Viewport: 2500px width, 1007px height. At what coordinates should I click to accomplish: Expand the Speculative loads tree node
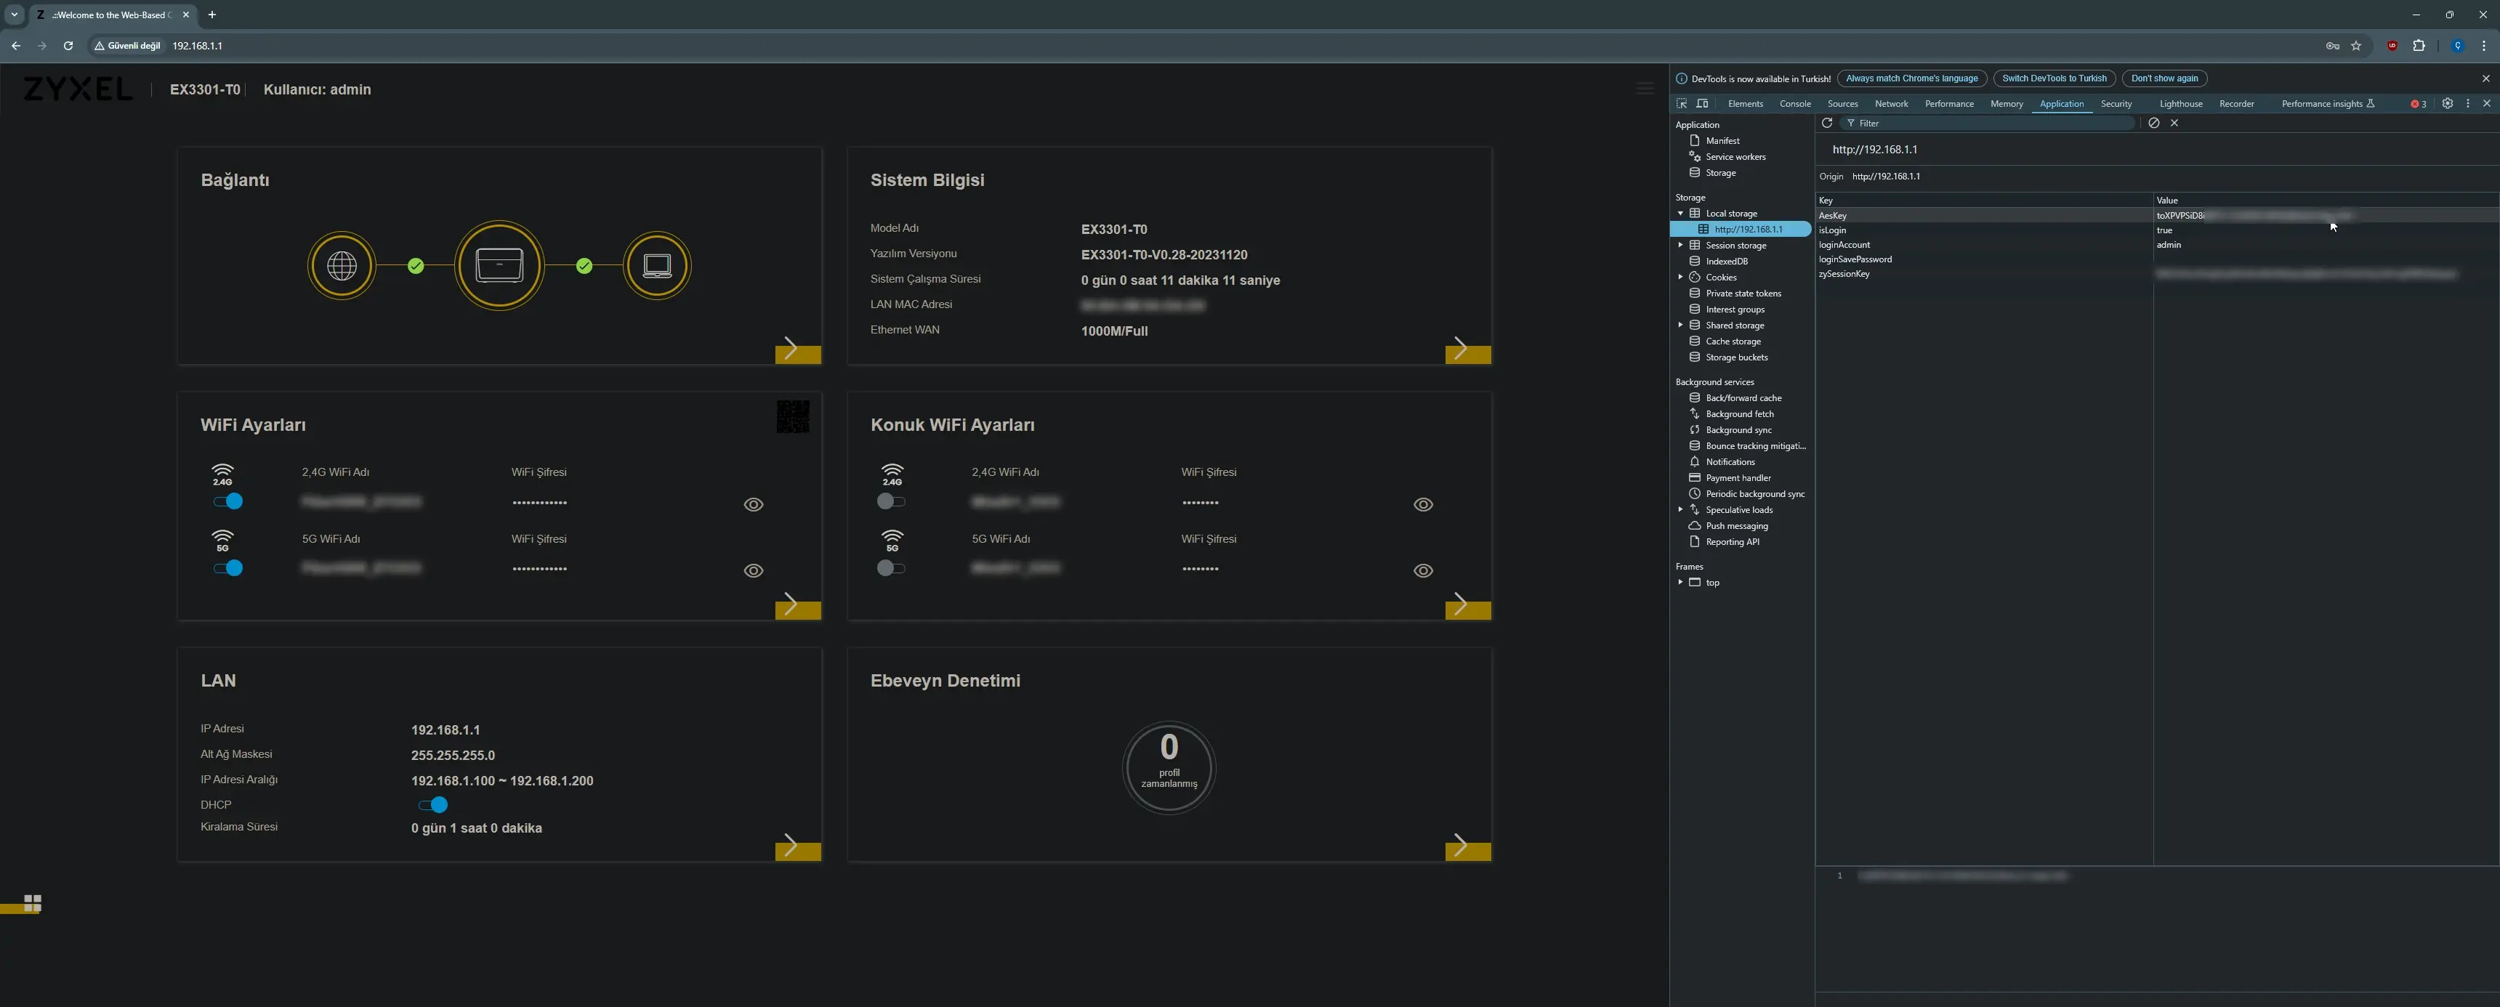pyautogui.click(x=1680, y=509)
